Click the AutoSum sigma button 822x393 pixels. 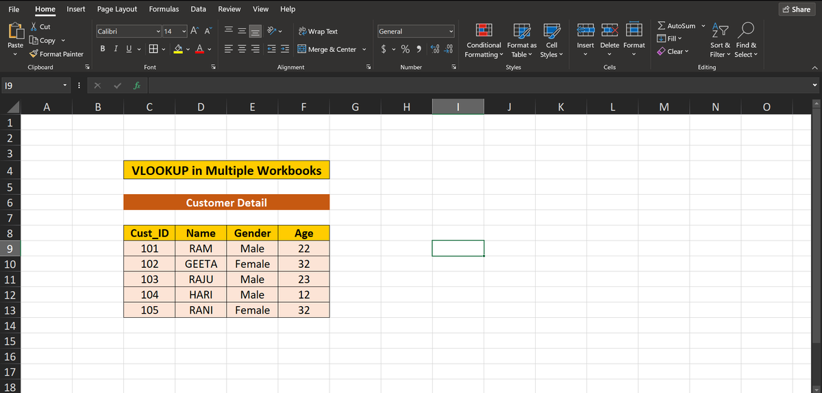click(675, 26)
